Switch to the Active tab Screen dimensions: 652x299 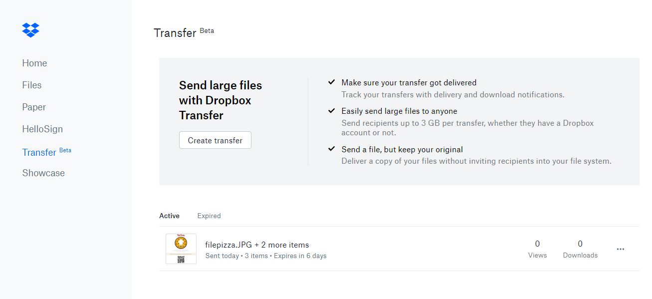coord(169,216)
